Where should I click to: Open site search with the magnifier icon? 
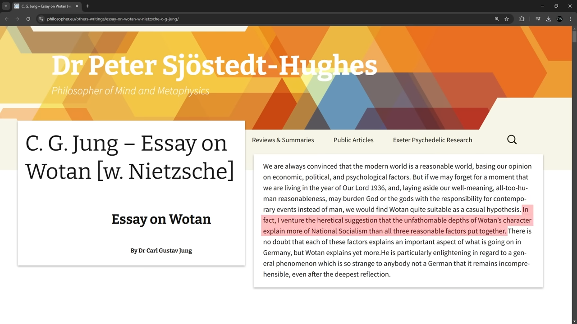pyautogui.click(x=512, y=140)
